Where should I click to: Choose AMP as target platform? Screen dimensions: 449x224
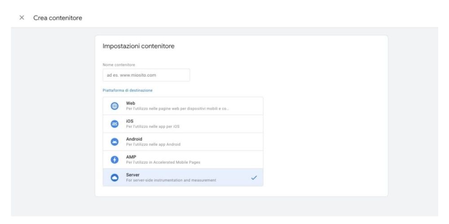183,160
